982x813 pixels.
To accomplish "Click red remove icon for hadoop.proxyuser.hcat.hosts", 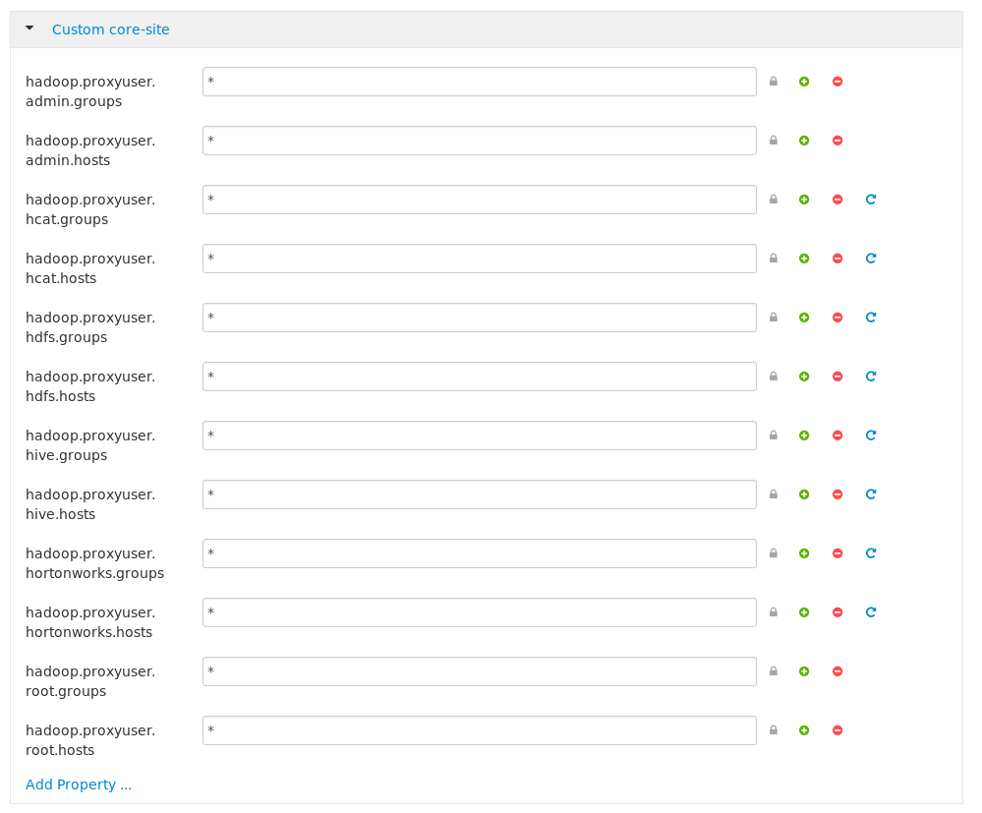I will (x=838, y=259).
